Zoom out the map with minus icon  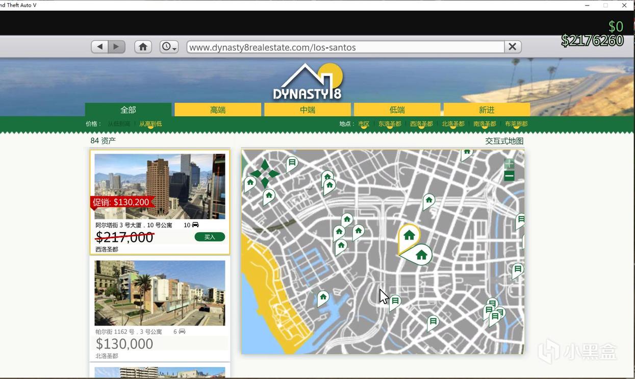[x=509, y=176]
